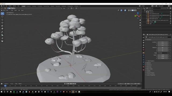Select the Scale tool

click(2, 26)
